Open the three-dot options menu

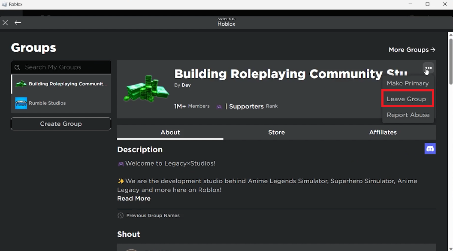[x=428, y=68]
